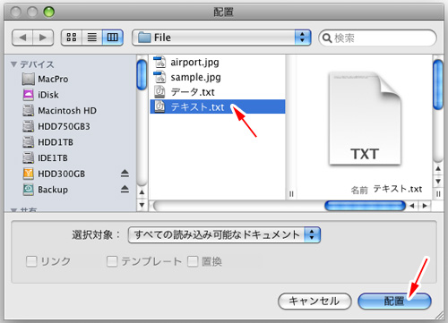Click the green zoom window button

[x=48, y=12]
